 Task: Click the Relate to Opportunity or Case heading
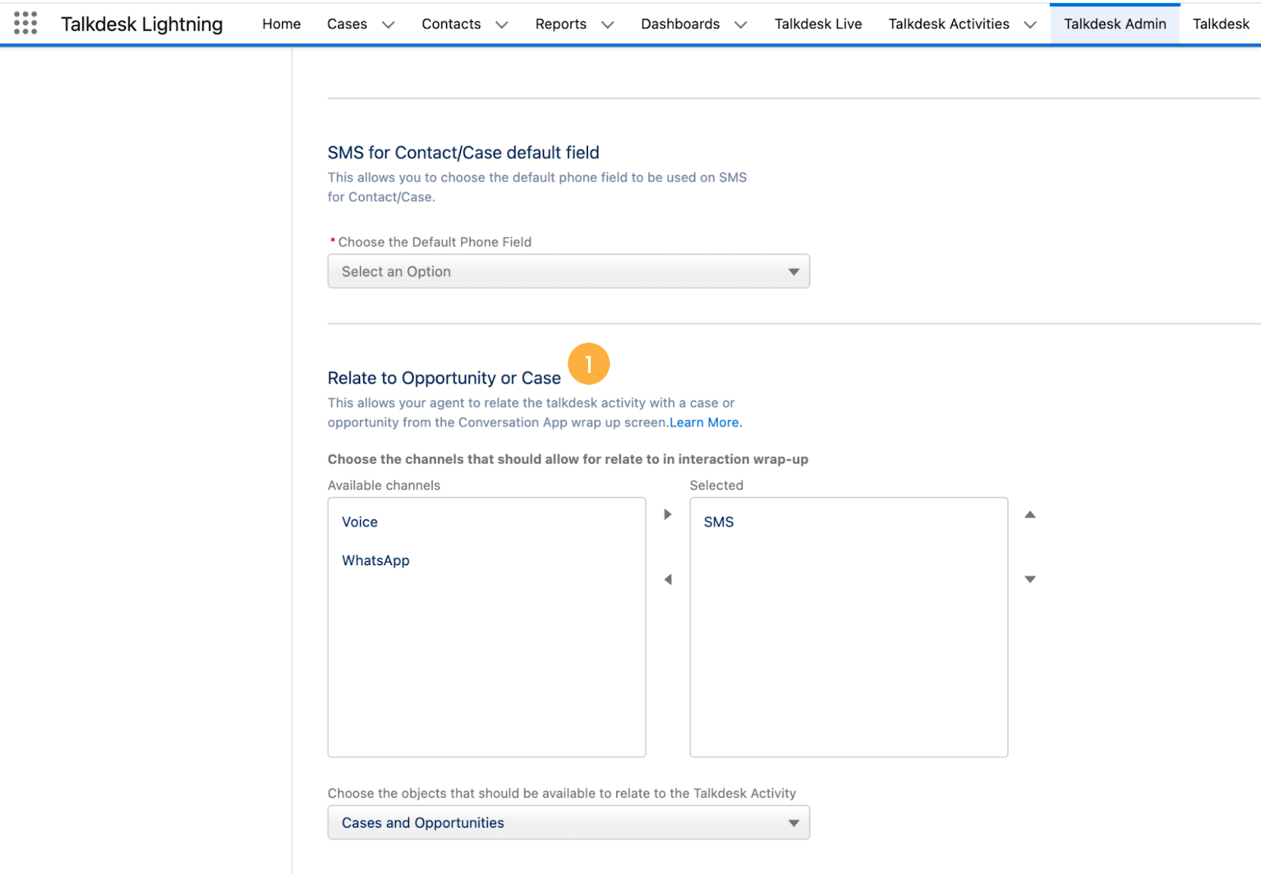(444, 378)
